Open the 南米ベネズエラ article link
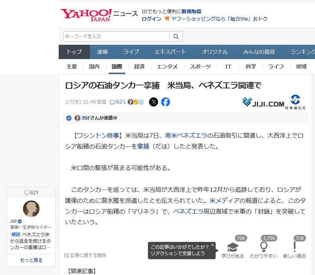The height and width of the screenshot is (275, 315). click(186, 135)
